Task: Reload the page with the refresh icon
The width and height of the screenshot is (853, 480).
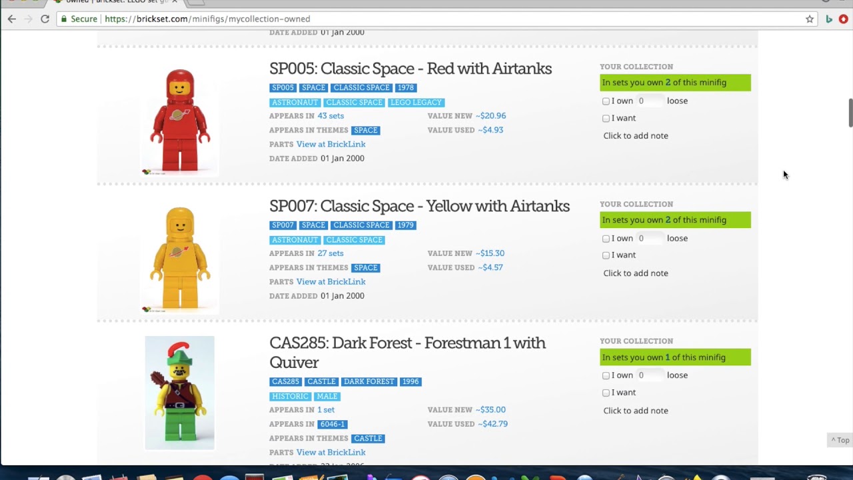Action: pos(45,19)
